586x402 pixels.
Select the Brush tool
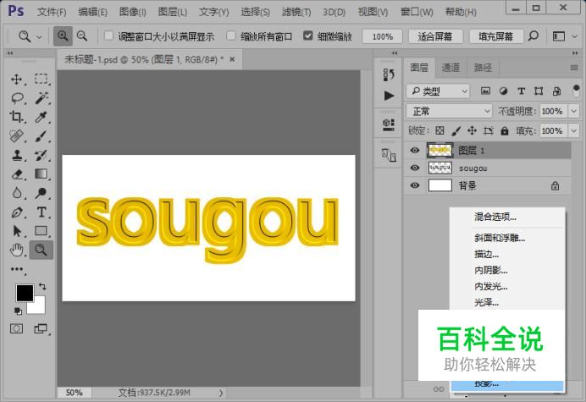point(41,136)
